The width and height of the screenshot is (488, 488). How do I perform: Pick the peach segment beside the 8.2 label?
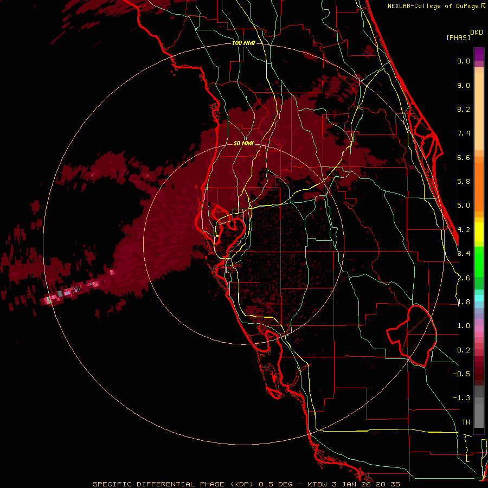479,111
